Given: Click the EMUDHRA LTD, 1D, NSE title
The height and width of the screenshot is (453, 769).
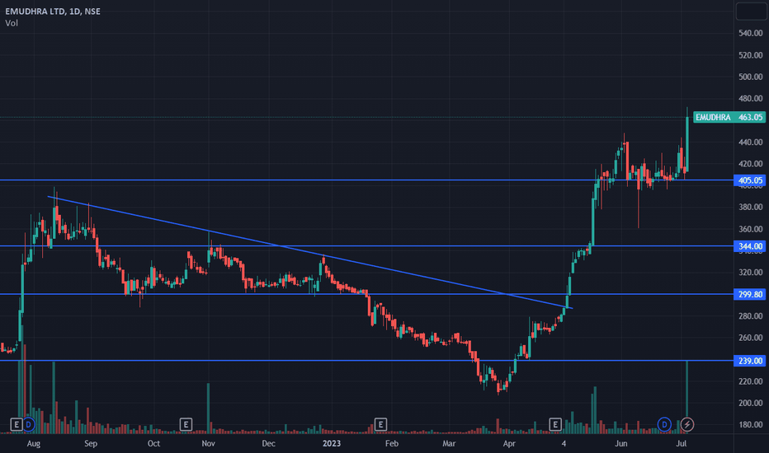Looking at the screenshot, I should pyautogui.click(x=53, y=12).
